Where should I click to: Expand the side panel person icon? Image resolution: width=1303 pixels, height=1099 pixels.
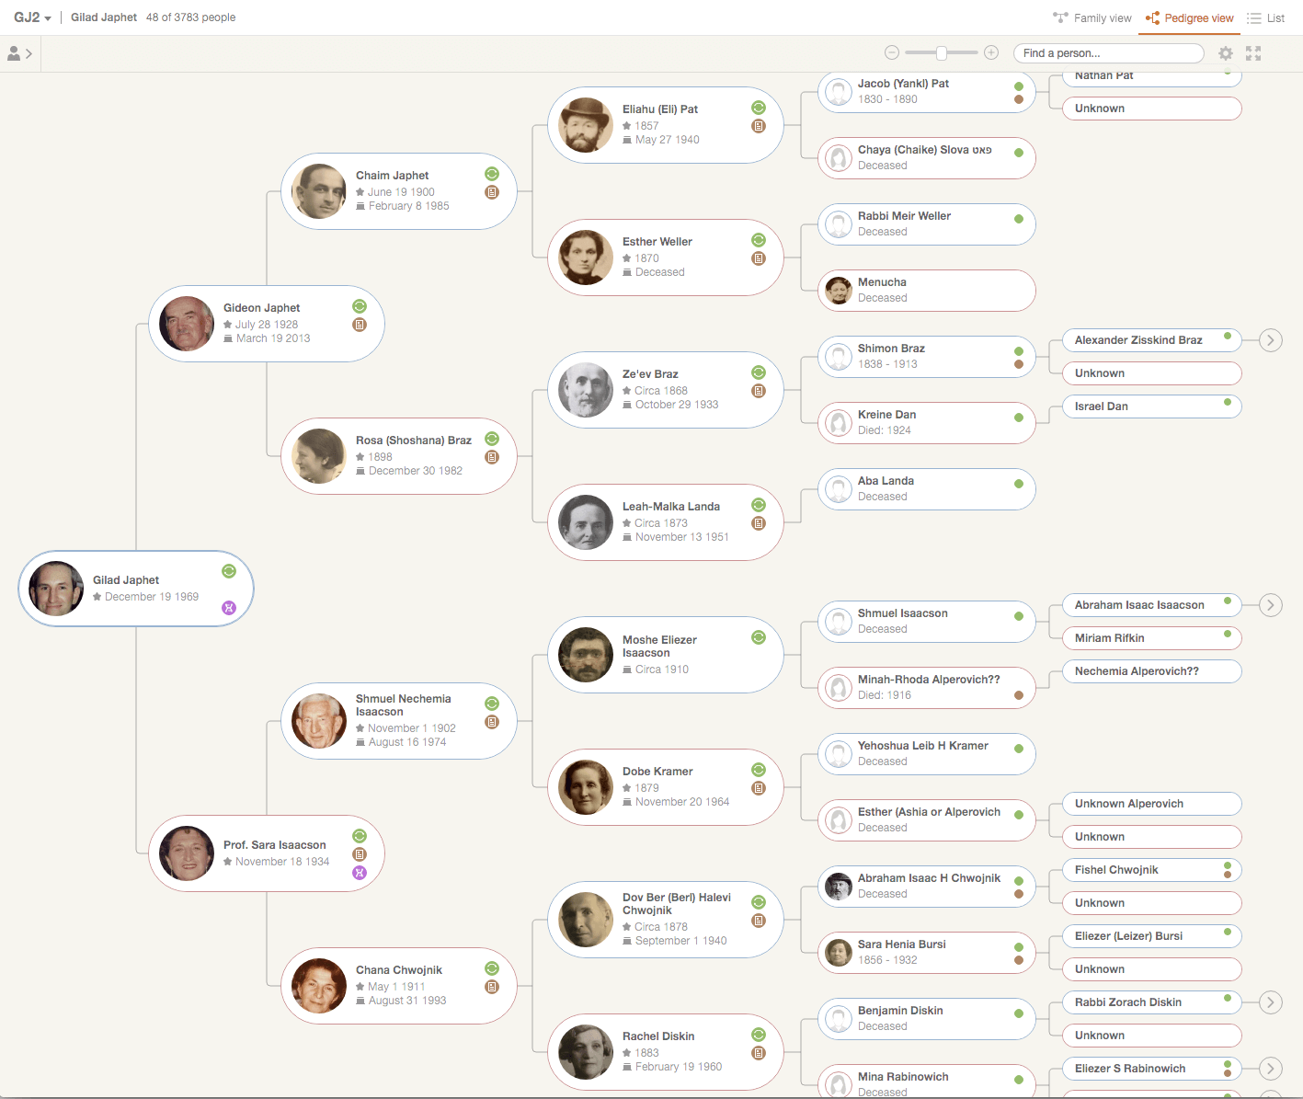(x=19, y=53)
